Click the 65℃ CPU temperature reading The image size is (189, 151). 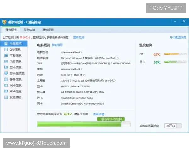[157, 54]
